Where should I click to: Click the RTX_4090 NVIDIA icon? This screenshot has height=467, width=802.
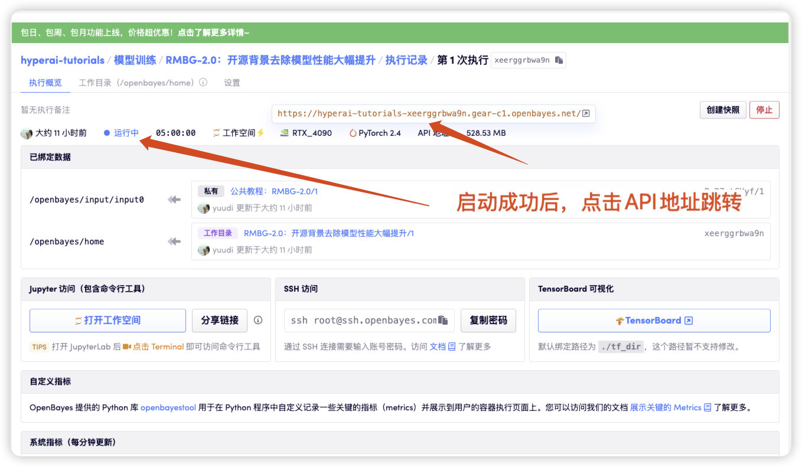[x=284, y=133]
